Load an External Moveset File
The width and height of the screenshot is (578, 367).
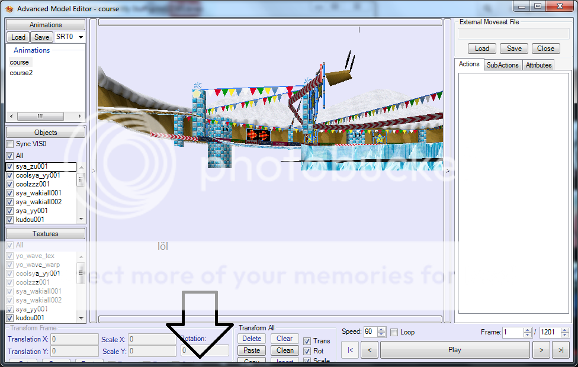tap(482, 49)
